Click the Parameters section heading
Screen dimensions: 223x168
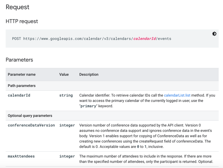pos(19,60)
